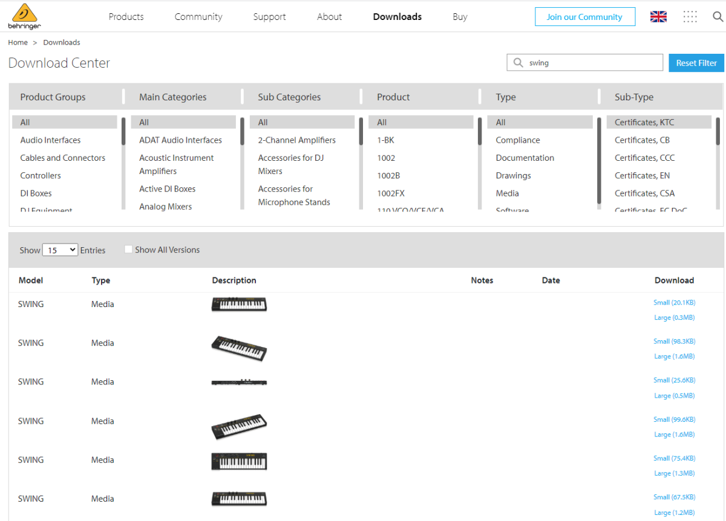Open the SWING thumbnail beside Small (20.1KB)

coord(239,304)
